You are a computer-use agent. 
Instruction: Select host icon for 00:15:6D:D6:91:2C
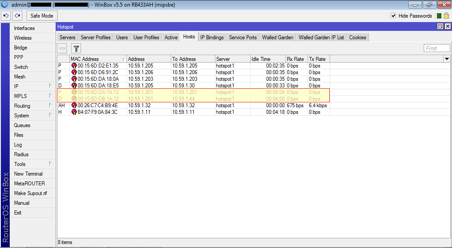74,72
